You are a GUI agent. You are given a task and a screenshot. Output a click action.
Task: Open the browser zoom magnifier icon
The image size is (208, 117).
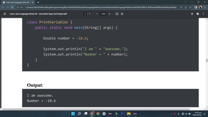(x=181, y=7)
